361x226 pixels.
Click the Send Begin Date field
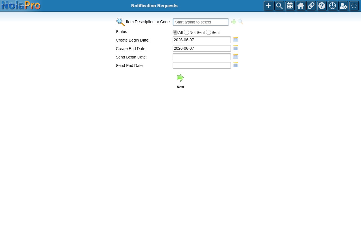(202, 57)
